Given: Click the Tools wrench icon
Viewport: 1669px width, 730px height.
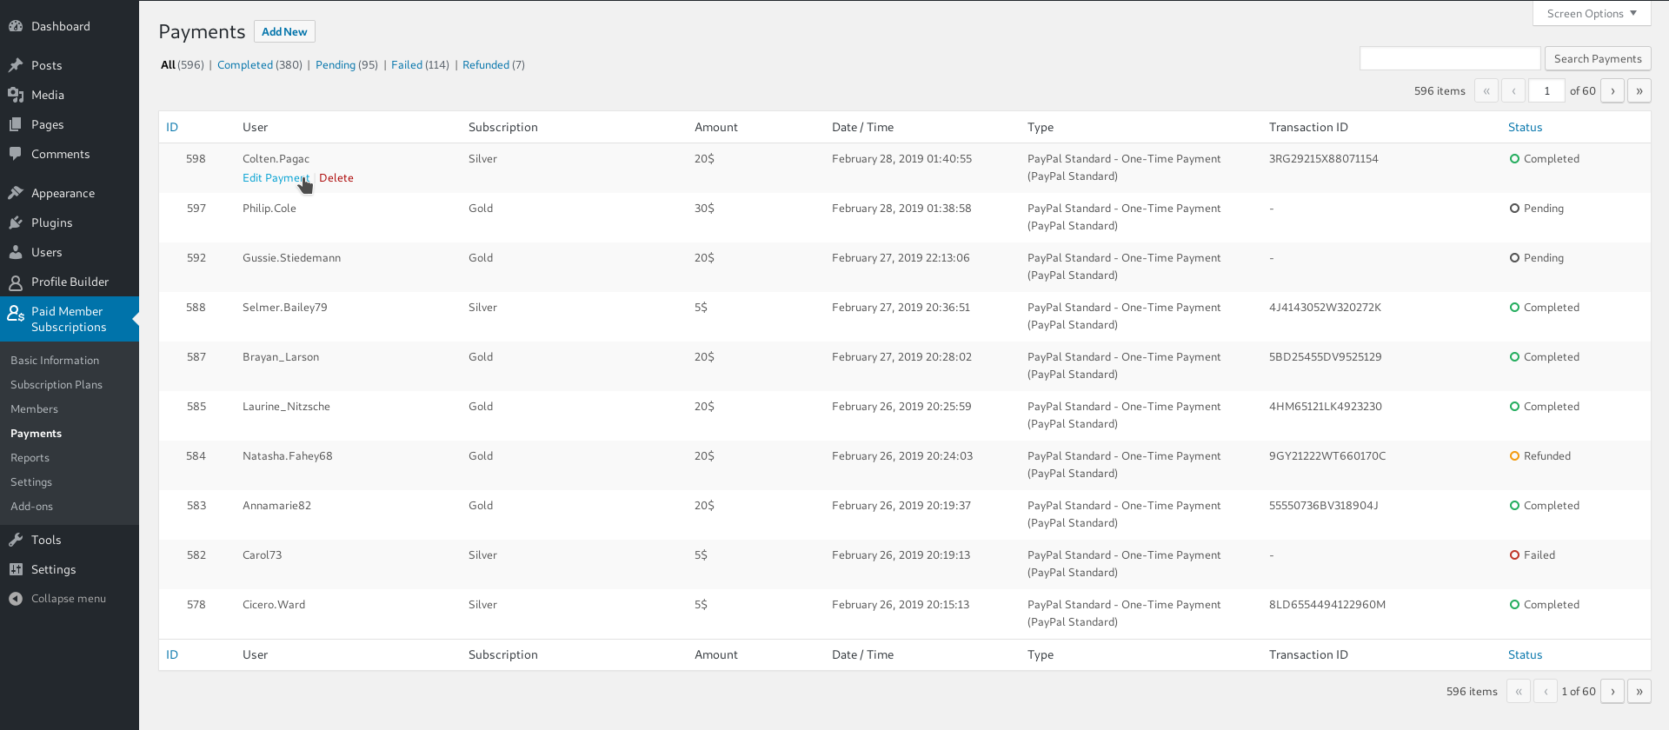Looking at the screenshot, I should point(16,540).
